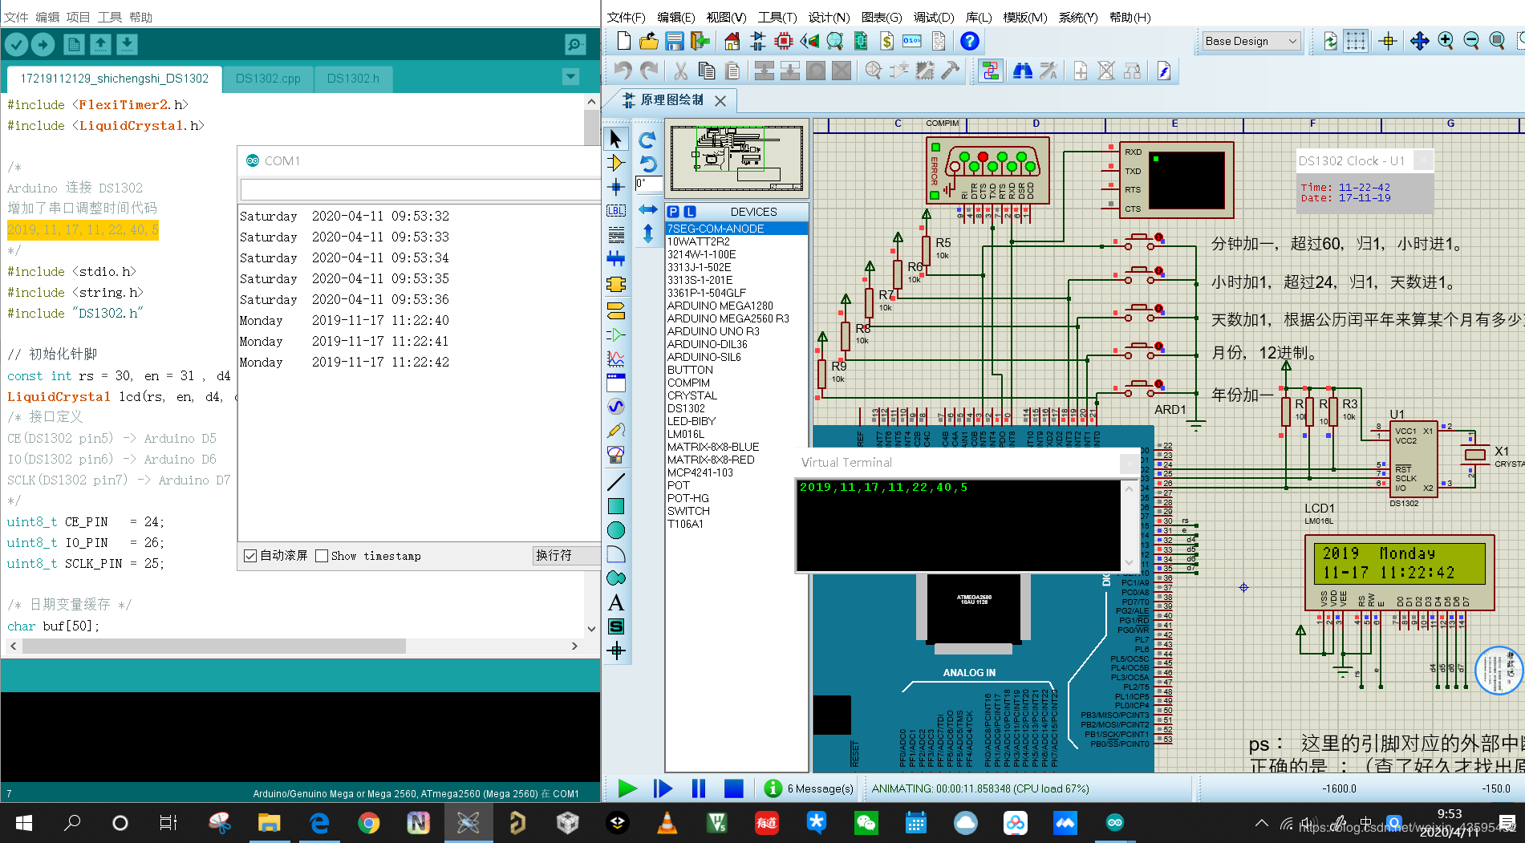Click Library L button in Devices
The width and height of the screenshot is (1525, 843).
point(690,212)
